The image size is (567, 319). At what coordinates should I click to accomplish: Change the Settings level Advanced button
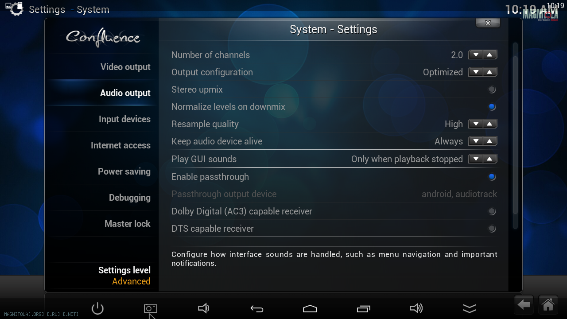(124, 276)
